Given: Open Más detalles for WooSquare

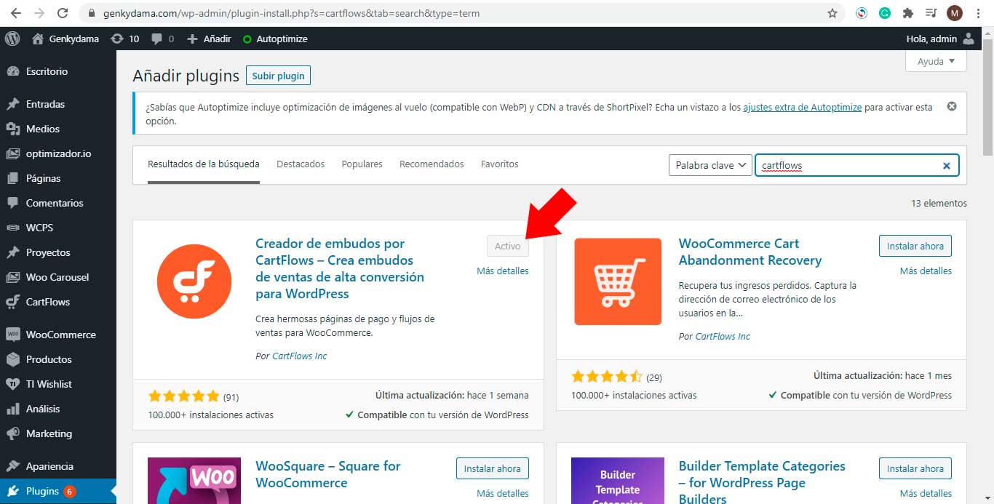Looking at the screenshot, I should click(x=503, y=493).
